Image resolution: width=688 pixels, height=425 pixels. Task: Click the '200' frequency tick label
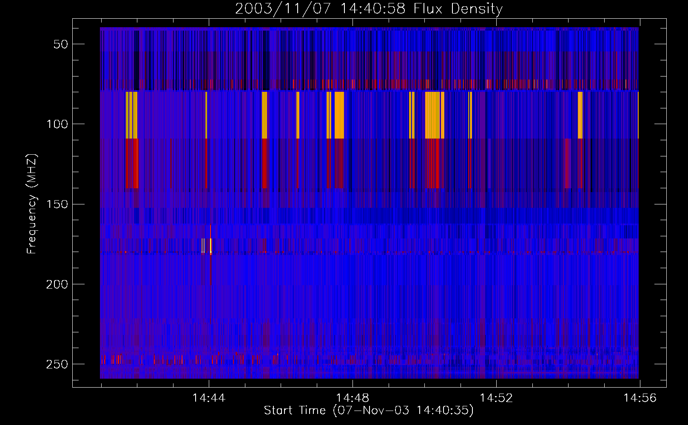click(57, 284)
